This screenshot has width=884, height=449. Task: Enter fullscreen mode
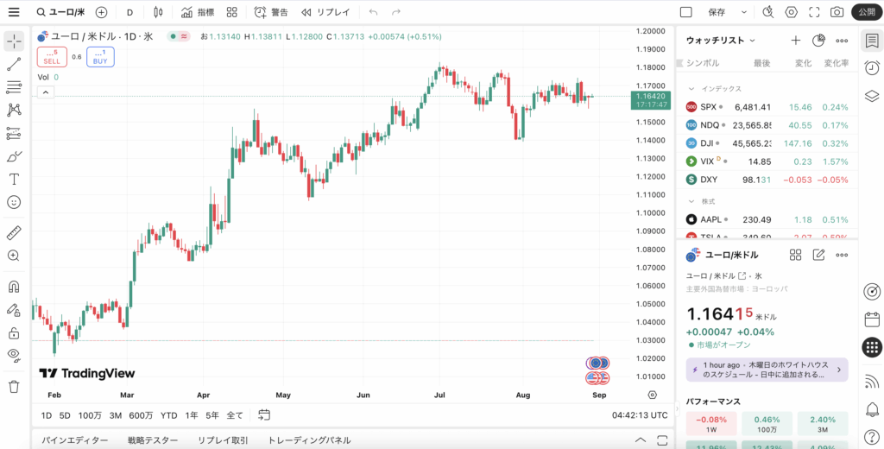tap(814, 12)
